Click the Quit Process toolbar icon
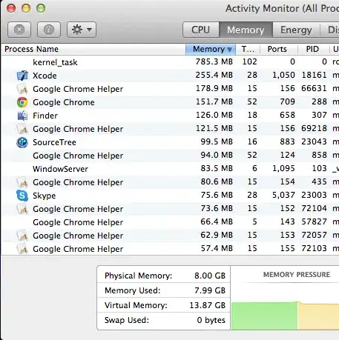The width and height of the screenshot is (339, 340). (x=19, y=30)
